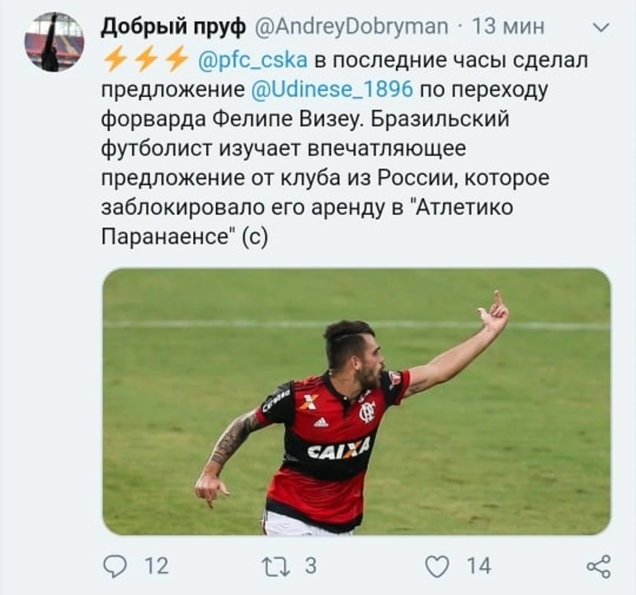Image resolution: width=636 pixels, height=595 pixels.
Task: View the 14 likes count
Action: click(x=479, y=566)
